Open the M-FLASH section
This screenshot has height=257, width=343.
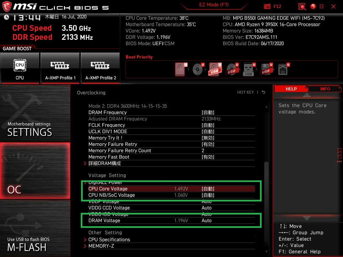point(35,228)
